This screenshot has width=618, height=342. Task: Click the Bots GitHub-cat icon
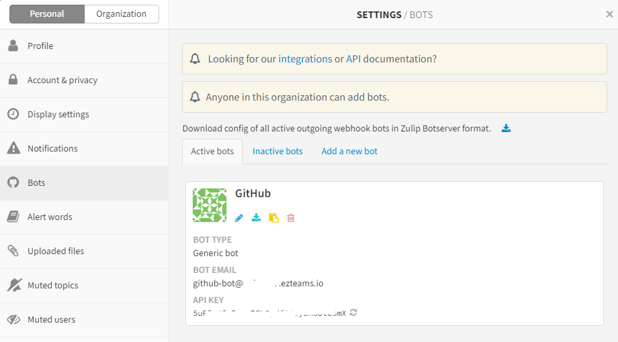[x=13, y=182]
